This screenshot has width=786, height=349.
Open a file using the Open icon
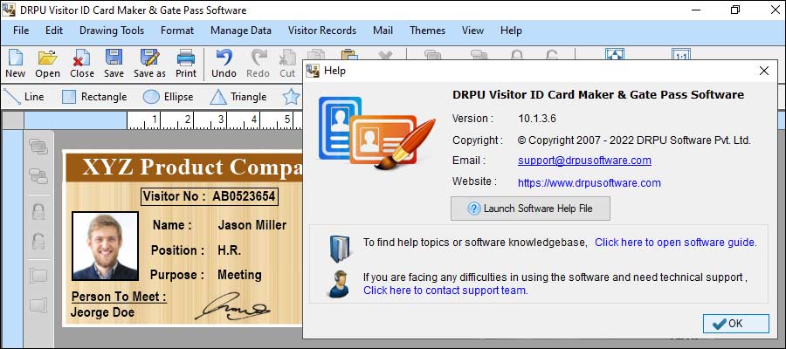tap(48, 63)
